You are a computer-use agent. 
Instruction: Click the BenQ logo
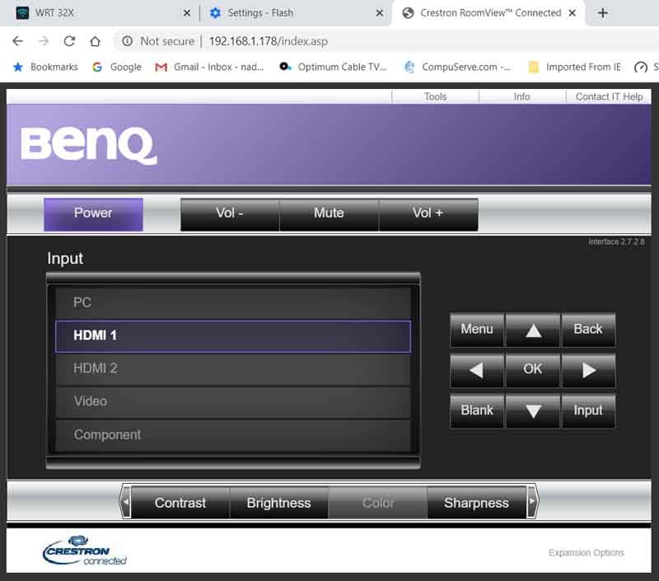coord(89,145)
